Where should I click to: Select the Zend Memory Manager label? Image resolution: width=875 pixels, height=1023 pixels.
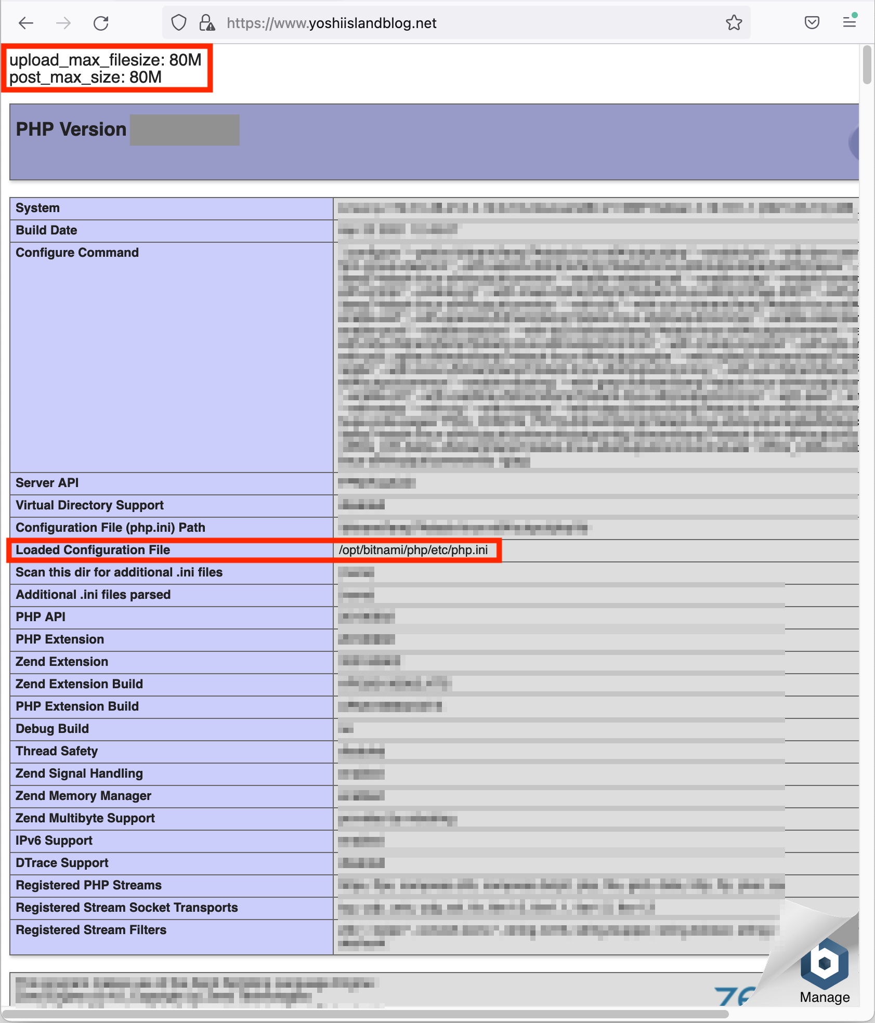84,796
